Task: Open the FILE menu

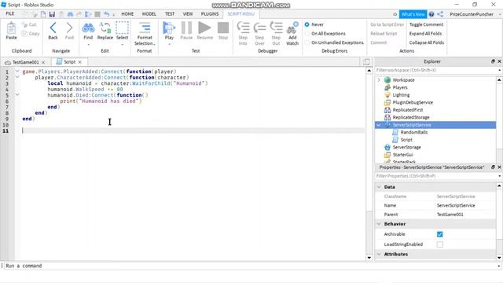Action: tap(10, 14)
